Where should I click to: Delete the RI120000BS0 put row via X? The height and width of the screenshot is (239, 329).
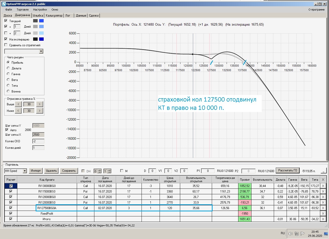(323, 203)
